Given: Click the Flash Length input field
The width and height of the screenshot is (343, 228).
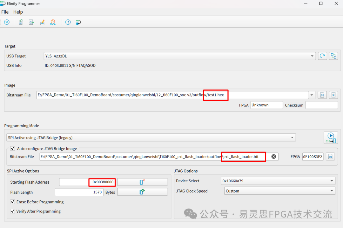Looking at the screenshot, I should (x=79, y=192).
